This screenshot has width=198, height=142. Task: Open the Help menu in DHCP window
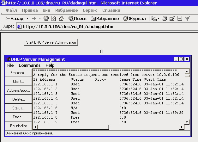50,65
